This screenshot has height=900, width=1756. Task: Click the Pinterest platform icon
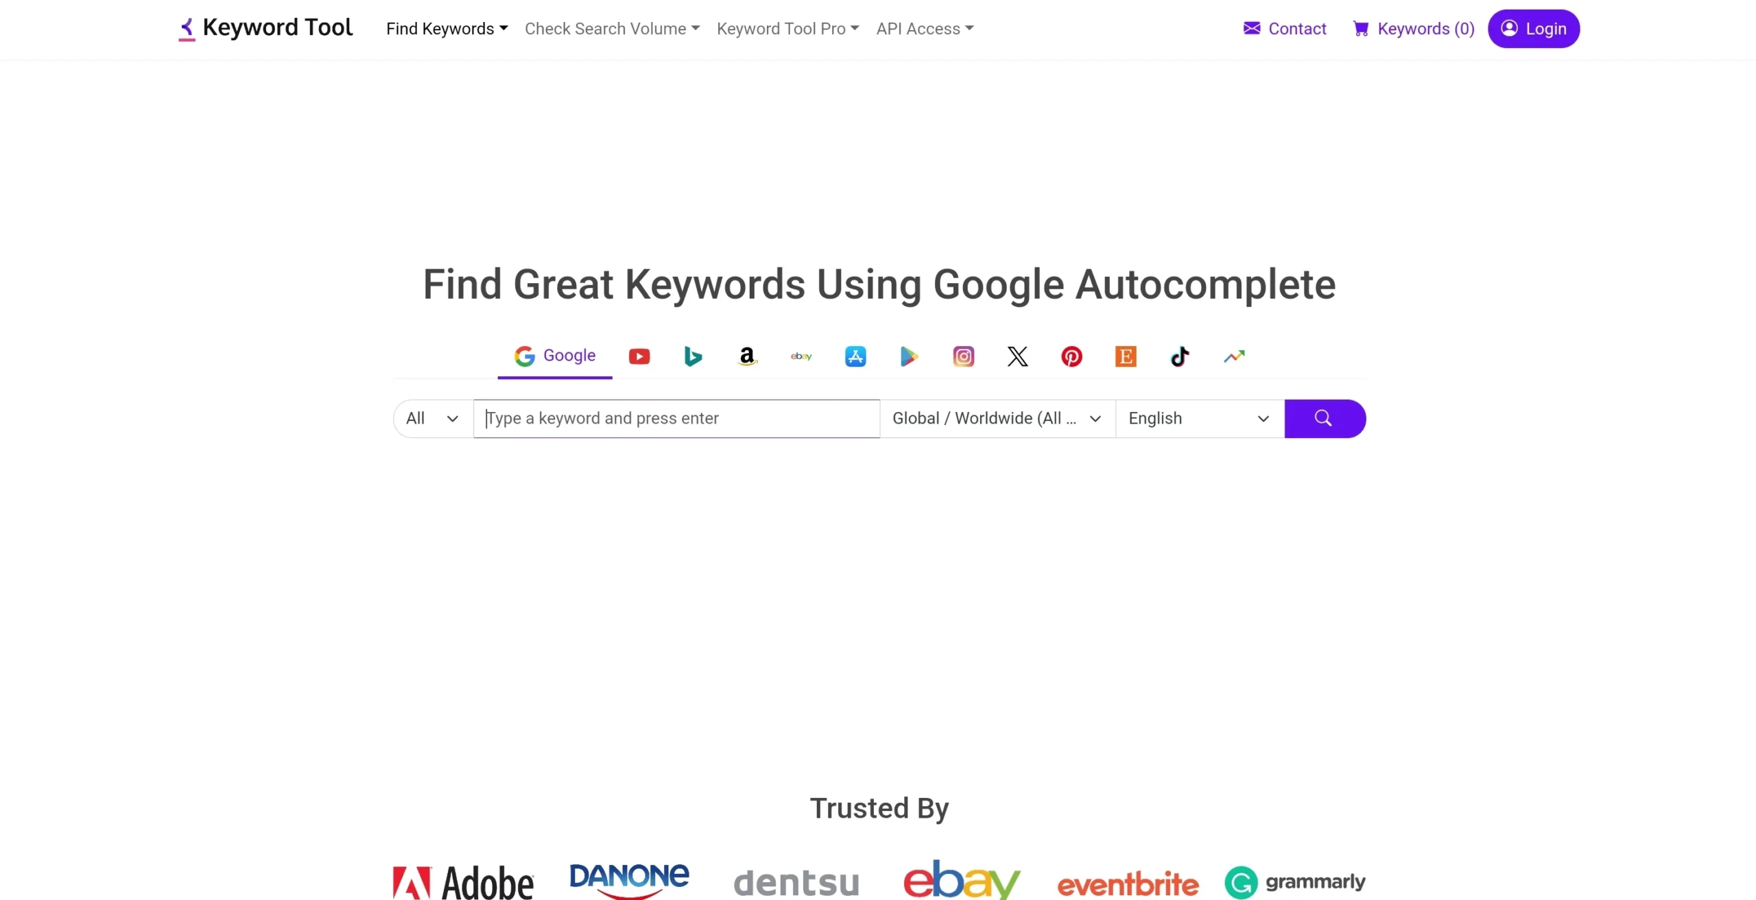[x=1070, y=356]
